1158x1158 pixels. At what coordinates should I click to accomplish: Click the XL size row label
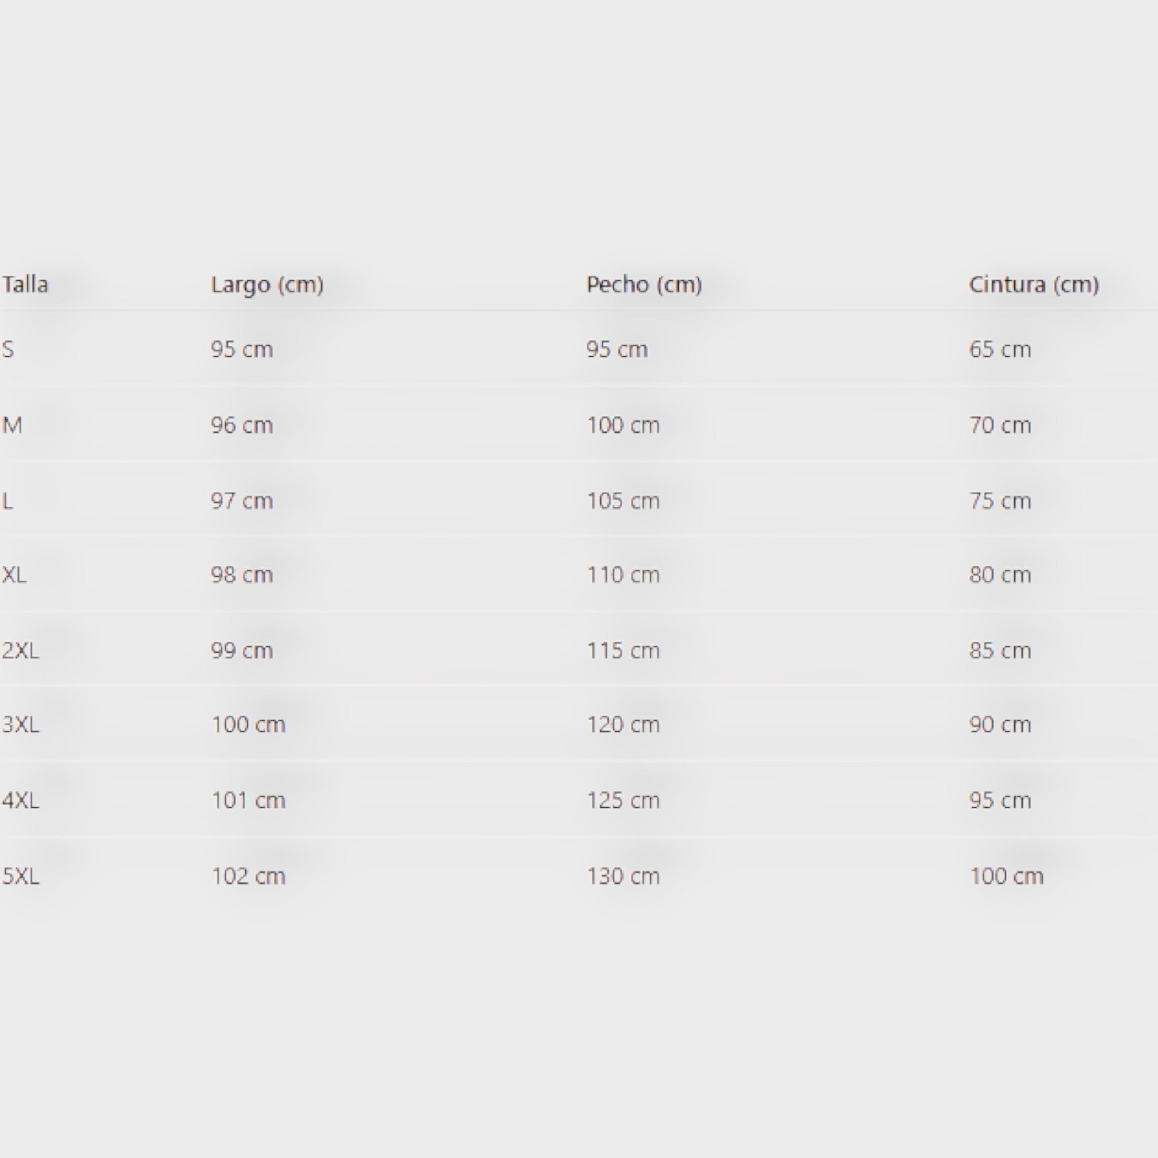pos(14,575)
